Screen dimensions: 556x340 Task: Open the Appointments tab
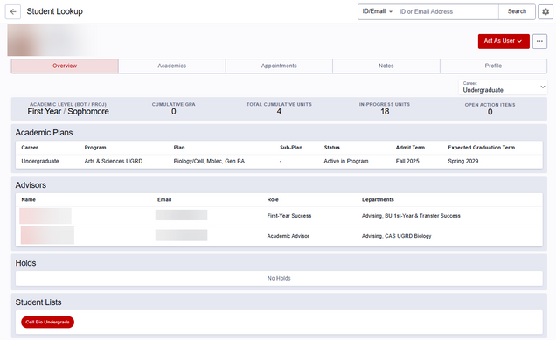279,66
